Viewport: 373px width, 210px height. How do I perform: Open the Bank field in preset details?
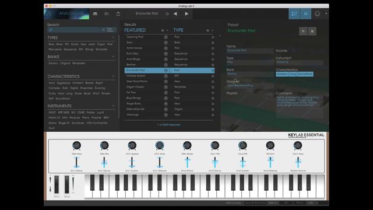click(x=250, y=74)
